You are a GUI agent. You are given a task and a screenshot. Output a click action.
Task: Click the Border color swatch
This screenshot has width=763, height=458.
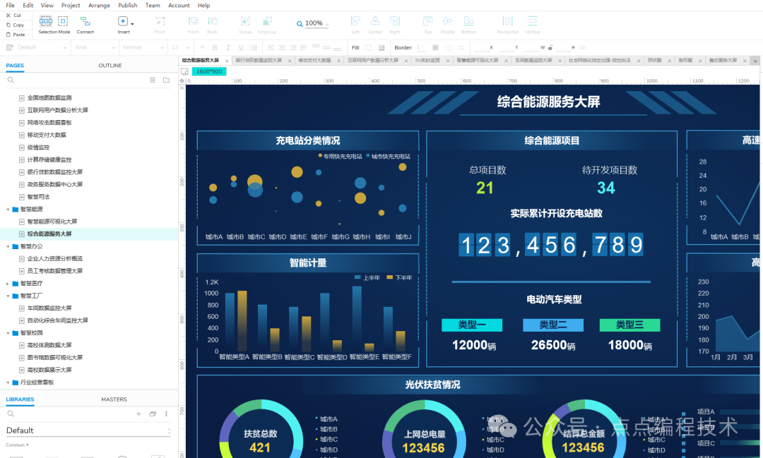pyautogui.click(x=435, y=48)
